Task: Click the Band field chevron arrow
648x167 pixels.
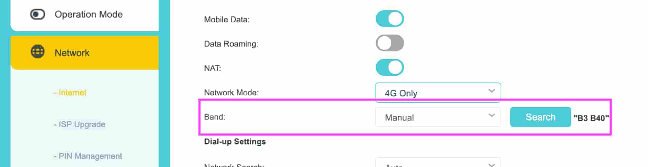Action: pos(491,116)
